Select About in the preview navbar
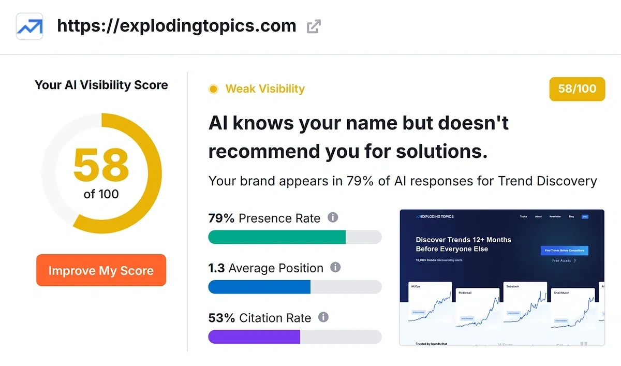 click(538, 216)
